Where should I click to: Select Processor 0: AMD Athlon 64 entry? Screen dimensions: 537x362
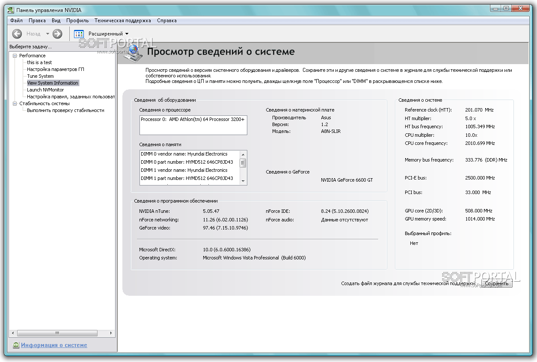pyautogui.click(x=193, y=119)
